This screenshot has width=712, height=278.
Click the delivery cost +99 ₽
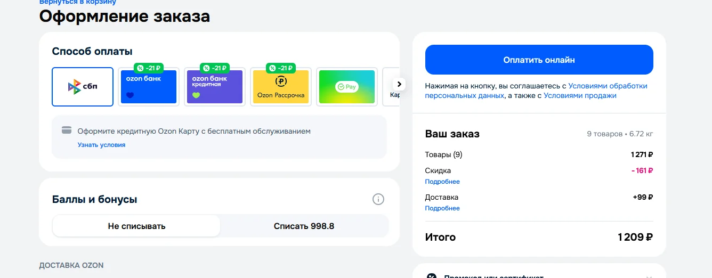pyautogui.click(x=643, y=197)
